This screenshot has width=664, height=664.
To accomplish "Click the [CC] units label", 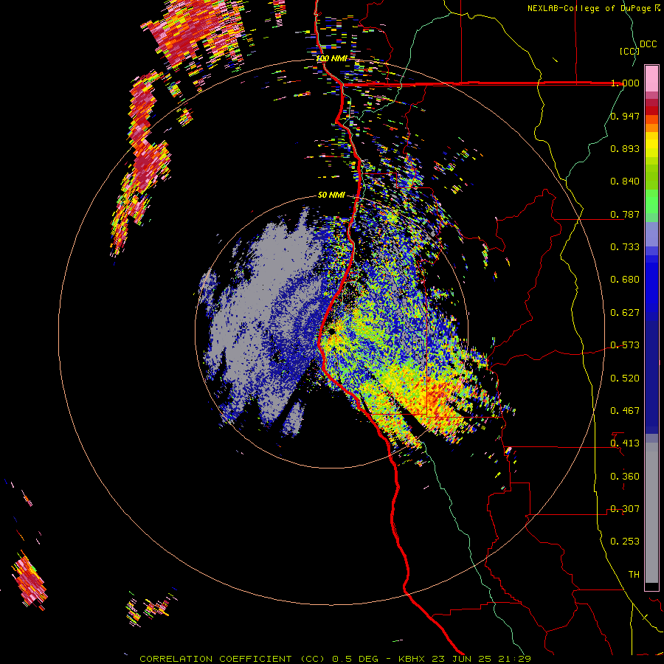I will pos(629,51).
